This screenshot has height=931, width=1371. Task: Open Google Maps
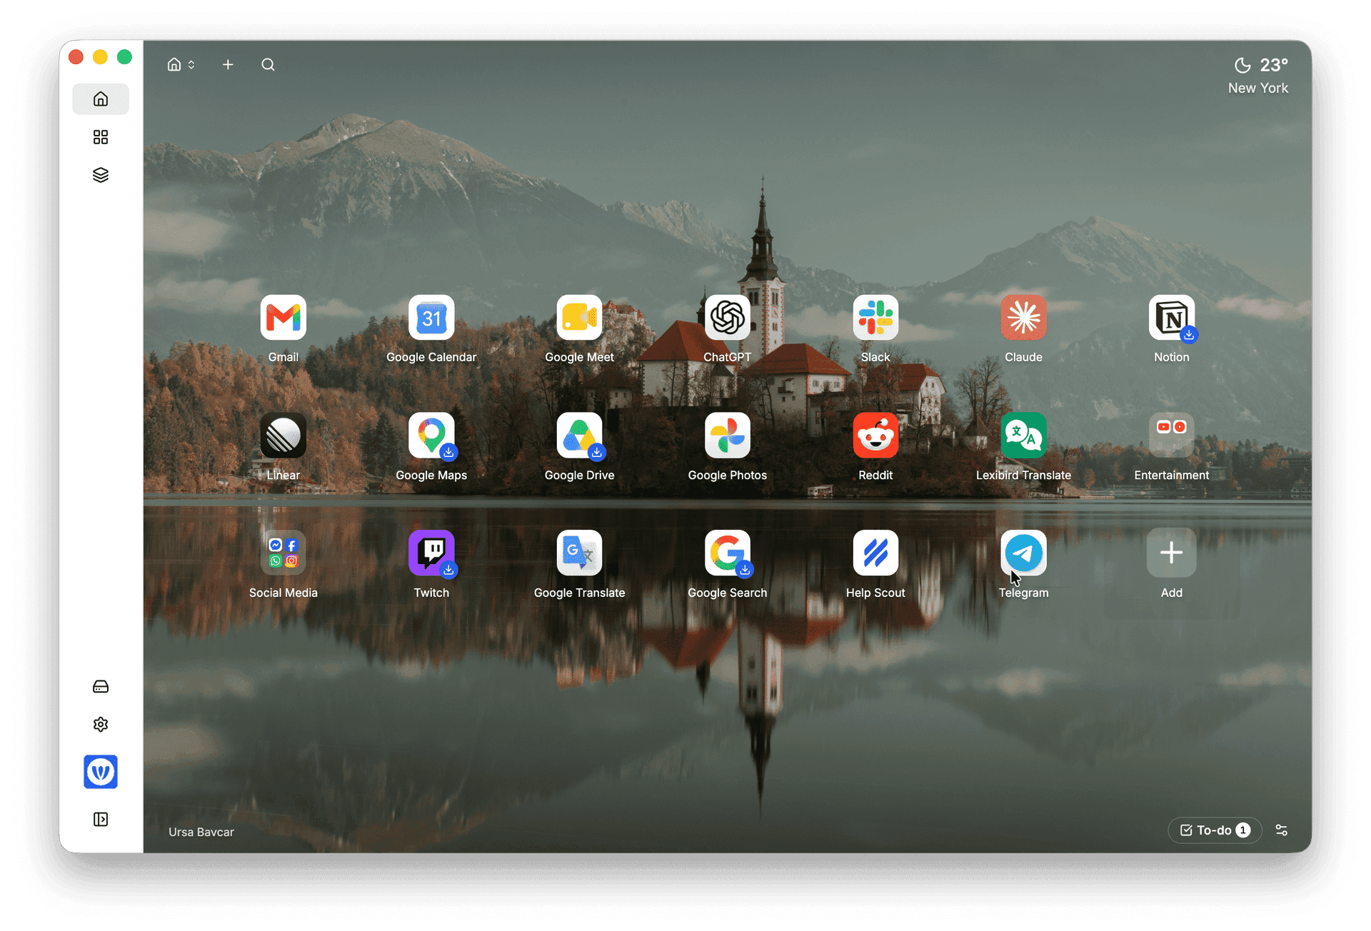431,436
